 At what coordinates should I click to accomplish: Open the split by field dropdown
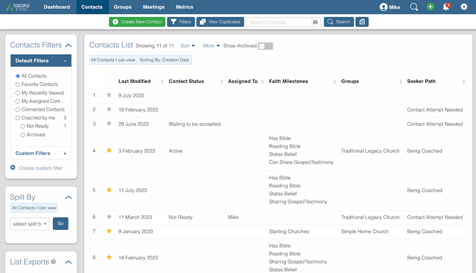30,224
